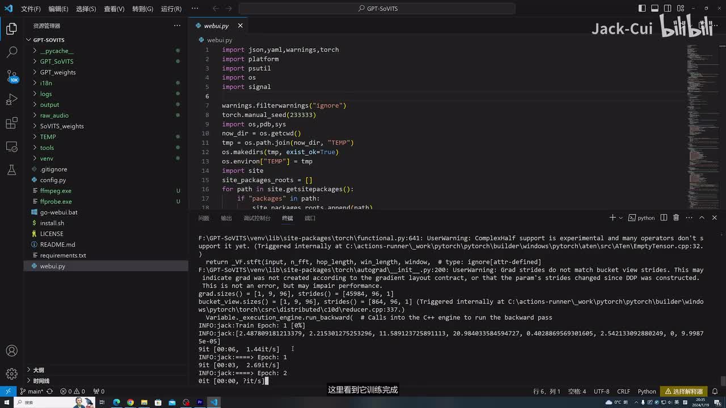Open the Extensions view icon
This screenshot has width=726, height=408.
click(11, 124)
